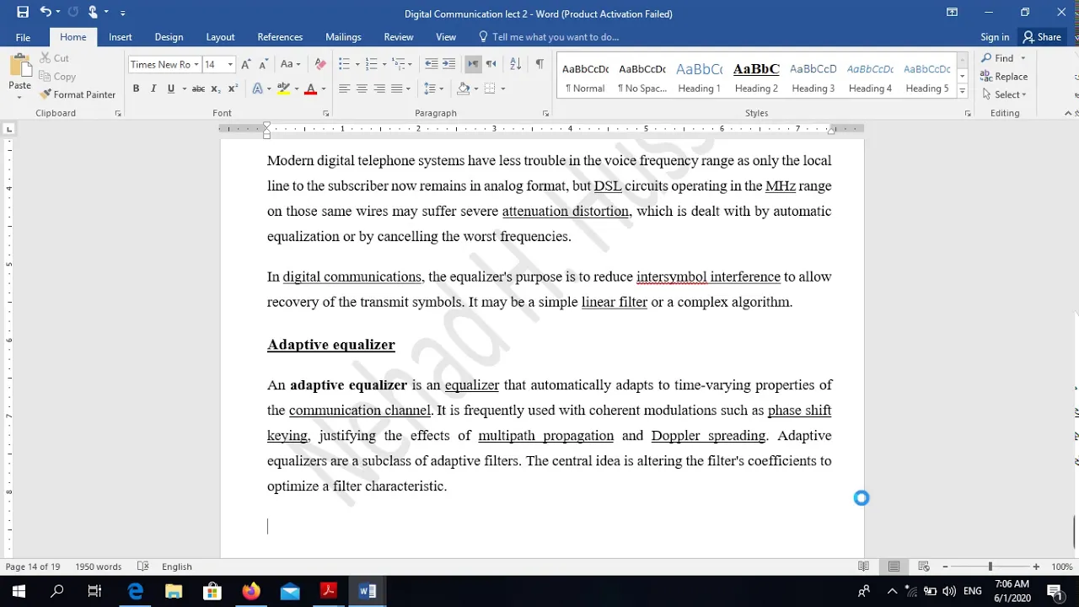1079x607 pixels.
Task: Open Windows Start menu
Action: click(x=19, y=591)
